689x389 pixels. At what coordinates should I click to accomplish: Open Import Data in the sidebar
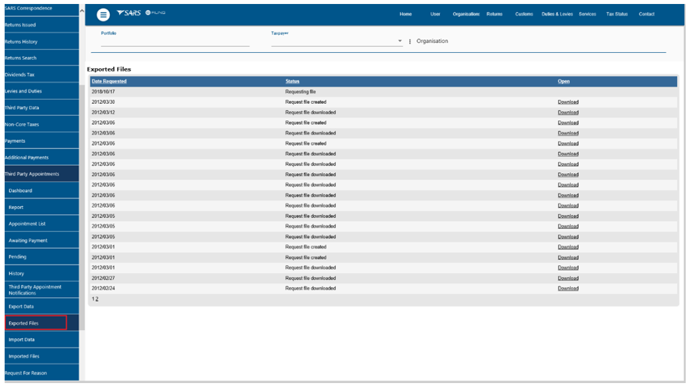coord(22,339)
